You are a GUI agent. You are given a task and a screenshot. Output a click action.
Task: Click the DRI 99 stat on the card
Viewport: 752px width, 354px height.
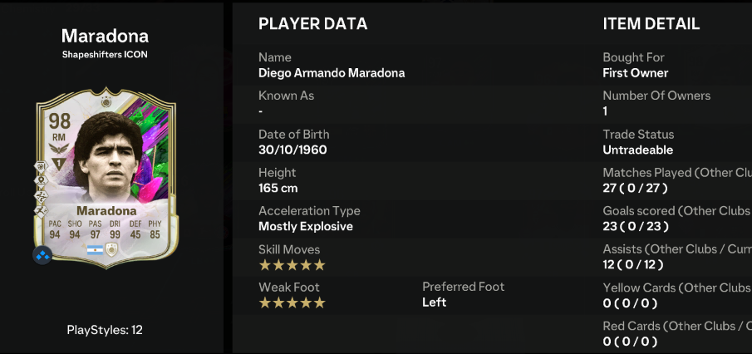[x=114, y=234]
